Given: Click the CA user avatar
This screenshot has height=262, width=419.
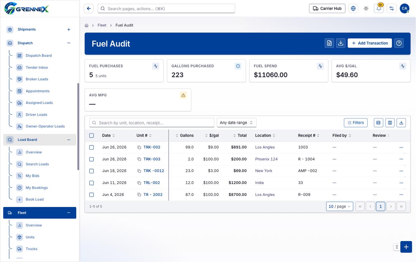Looking at the screenshot, I should 405,9.
